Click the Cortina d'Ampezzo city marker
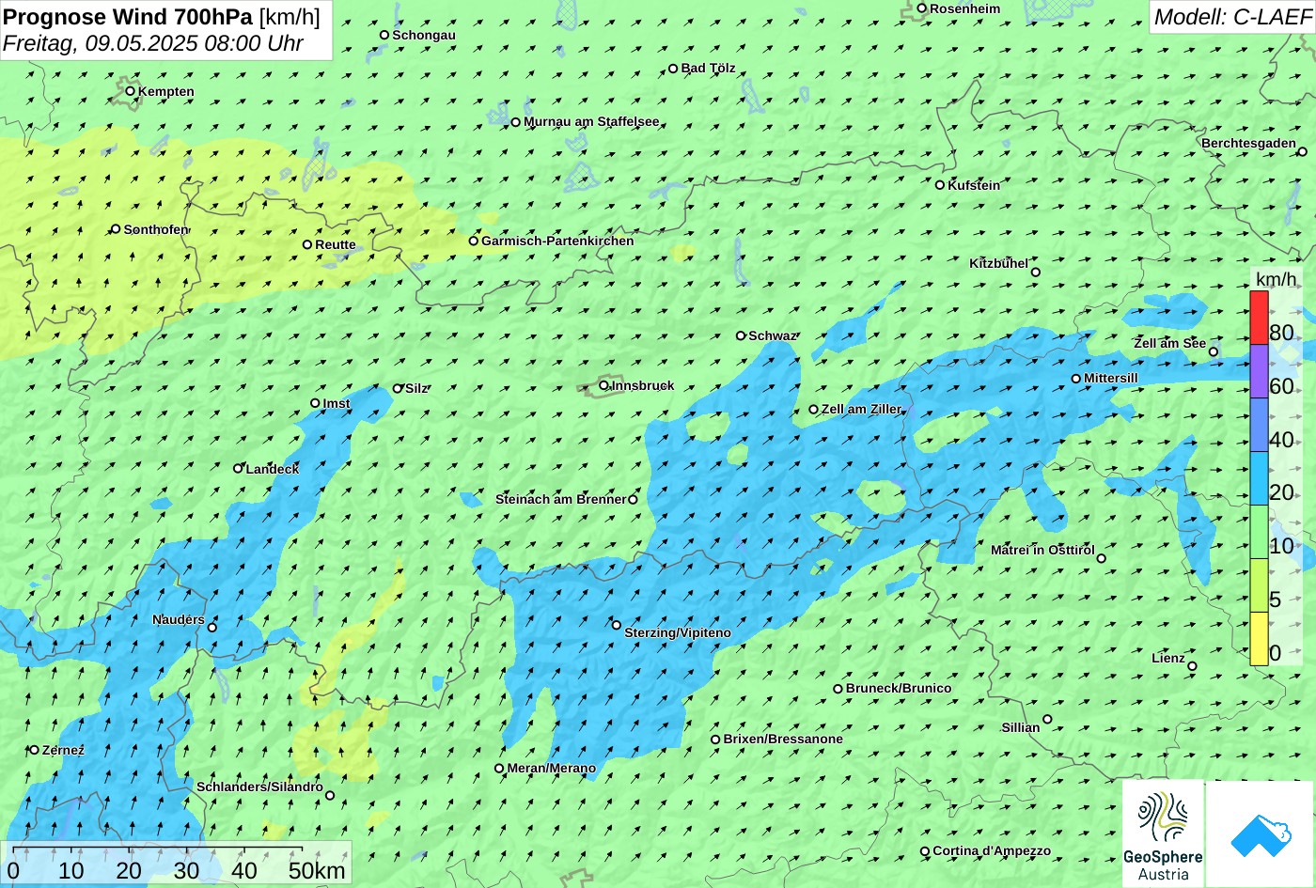 (925, 851)
